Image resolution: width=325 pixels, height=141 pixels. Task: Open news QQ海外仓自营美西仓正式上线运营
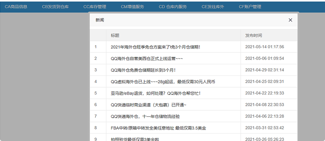coord(147,59)
